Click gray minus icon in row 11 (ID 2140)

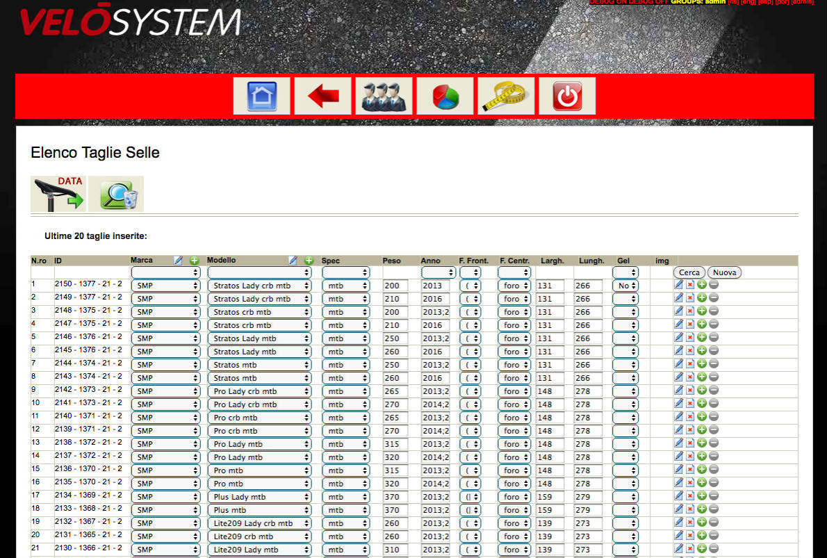(714, 416)
